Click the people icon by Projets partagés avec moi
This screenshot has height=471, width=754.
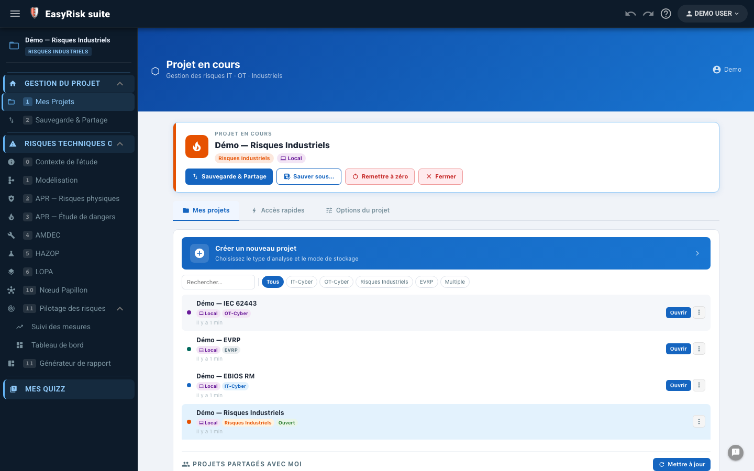click(186, 464)
